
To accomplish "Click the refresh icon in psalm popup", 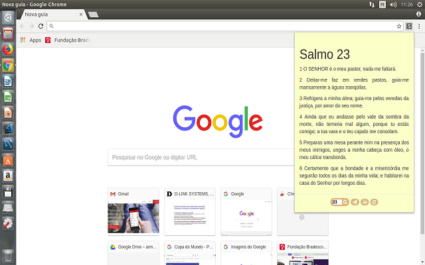I will point(374,202).
